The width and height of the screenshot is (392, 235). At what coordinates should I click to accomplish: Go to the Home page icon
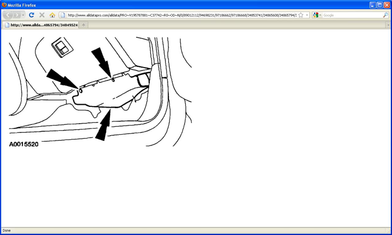pos(52,15)
